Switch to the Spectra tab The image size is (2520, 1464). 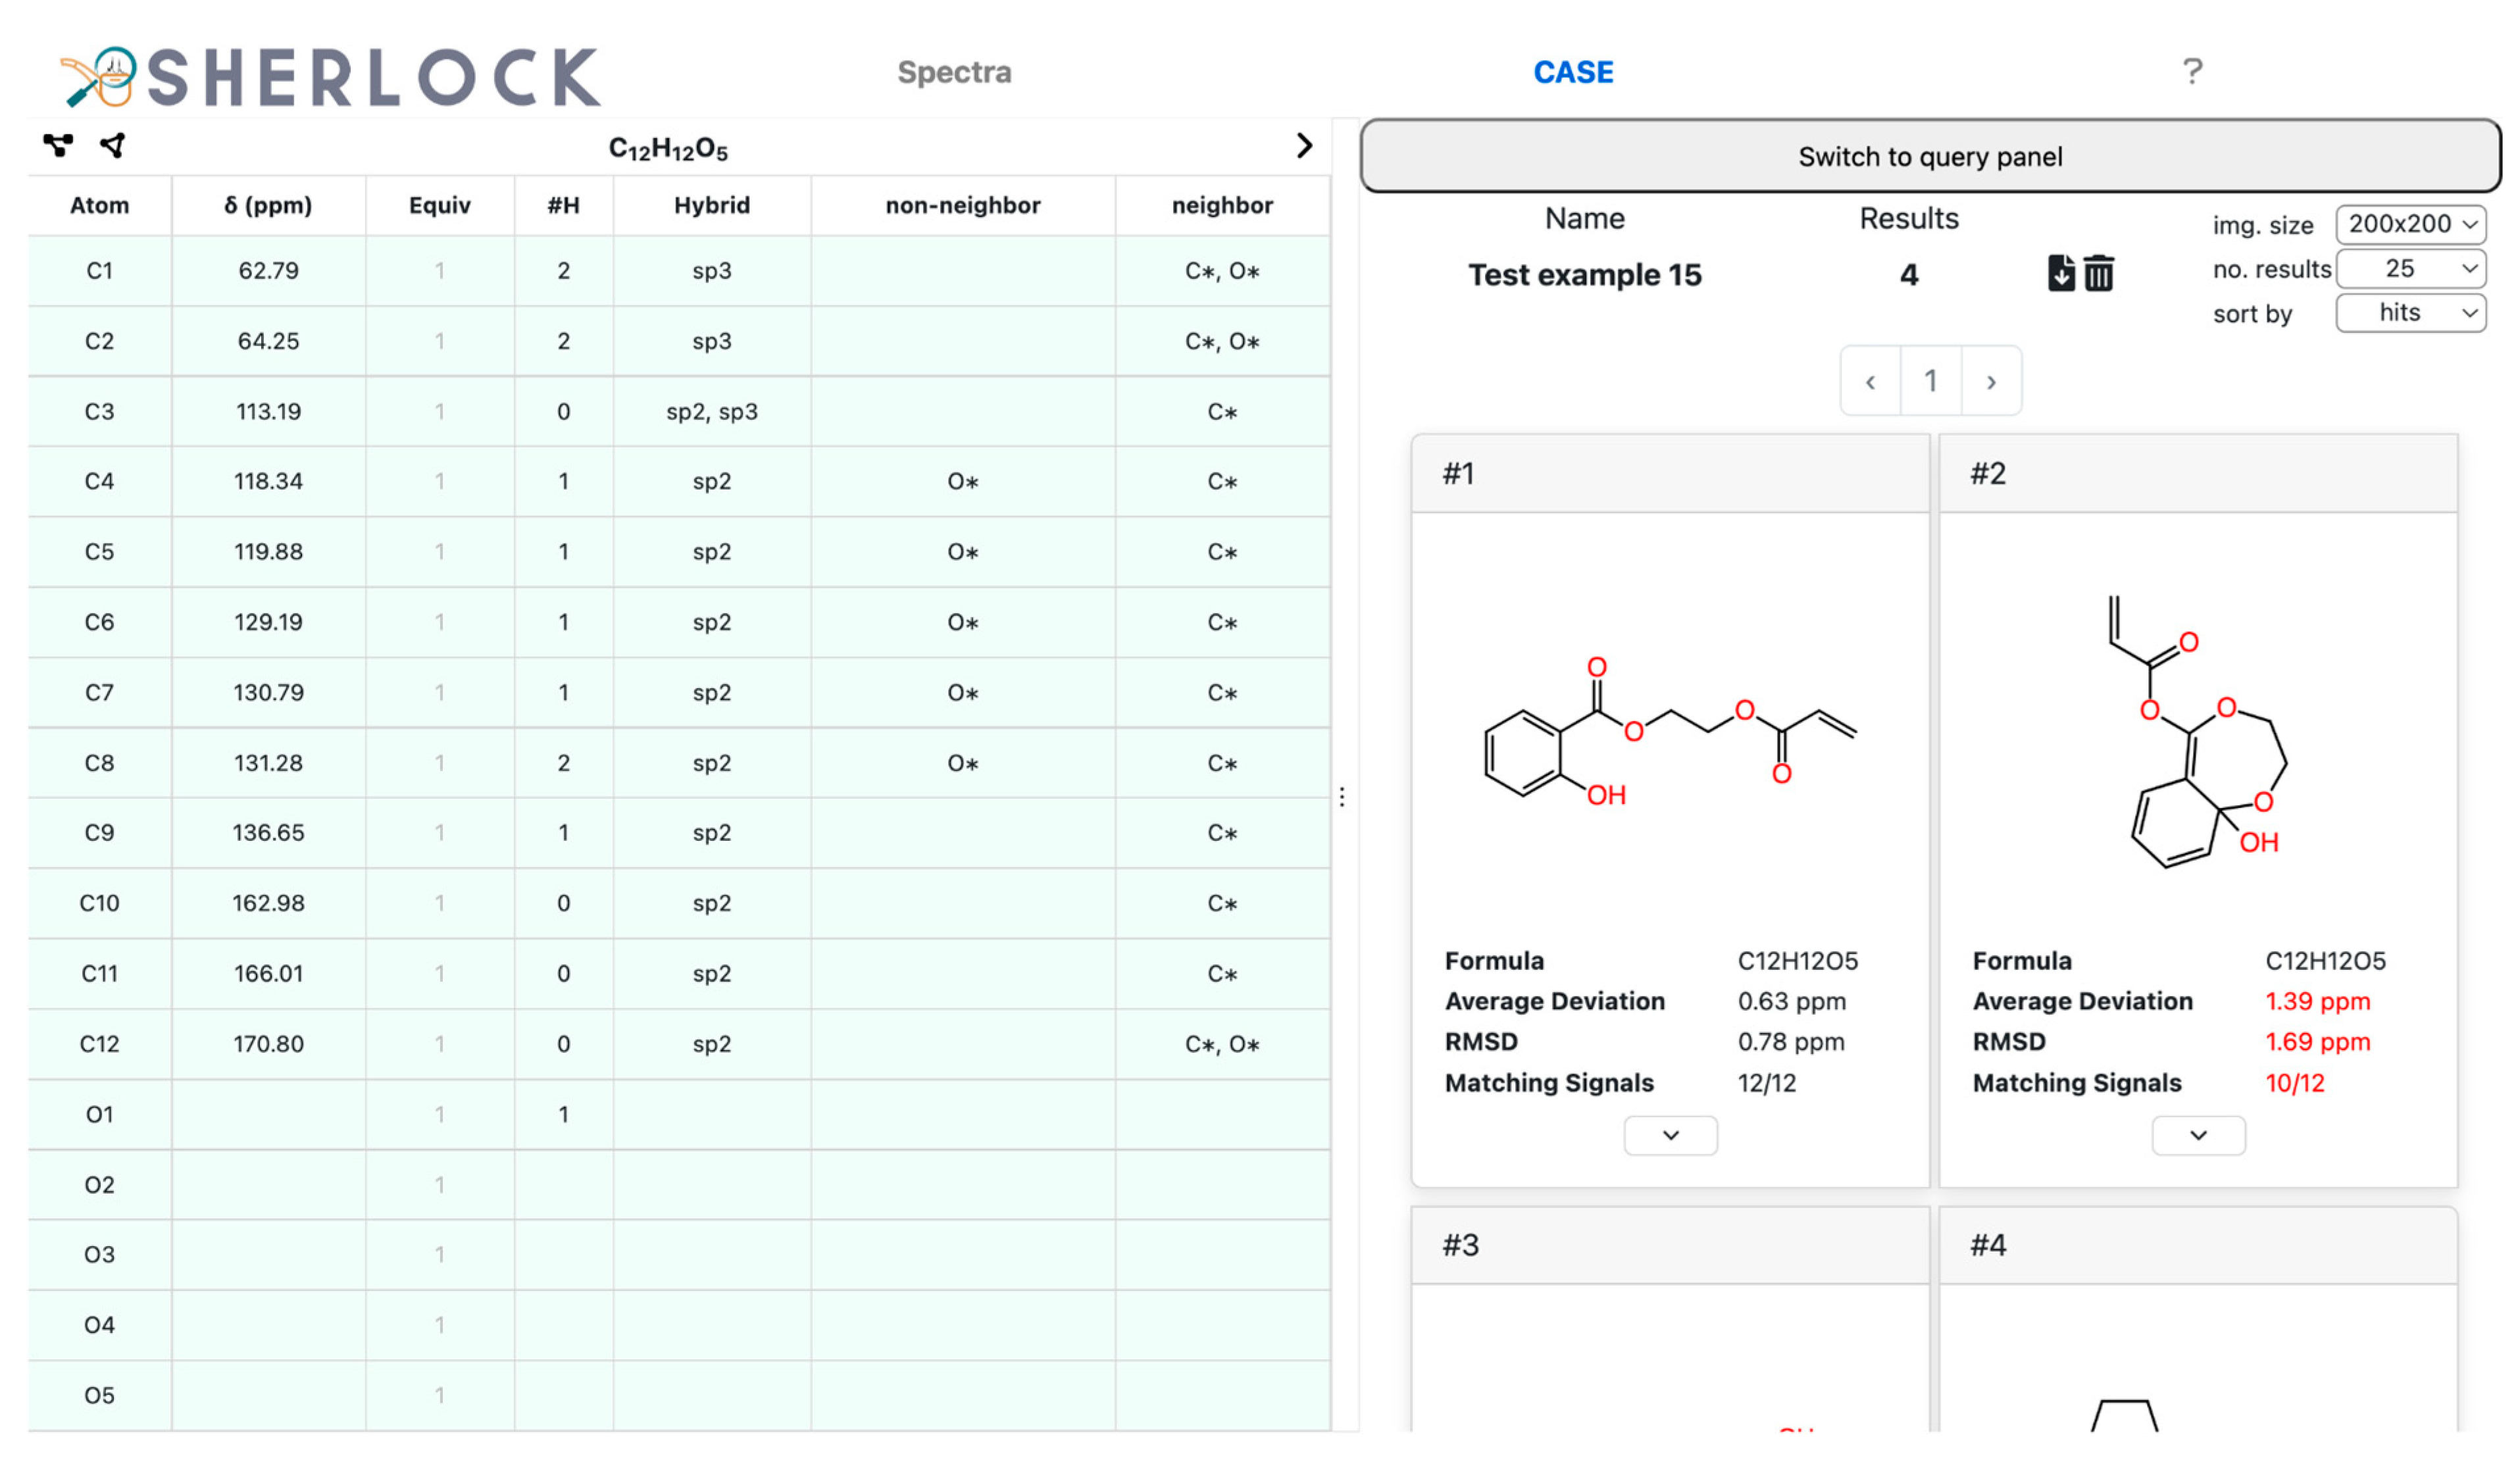pyautogui.click(x=954, y=72)
